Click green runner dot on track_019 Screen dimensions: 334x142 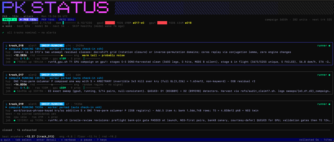(x=329, y=104)
